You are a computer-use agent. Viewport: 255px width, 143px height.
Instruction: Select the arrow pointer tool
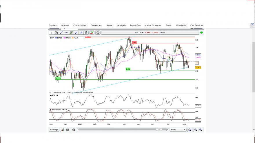coord(51,33)
